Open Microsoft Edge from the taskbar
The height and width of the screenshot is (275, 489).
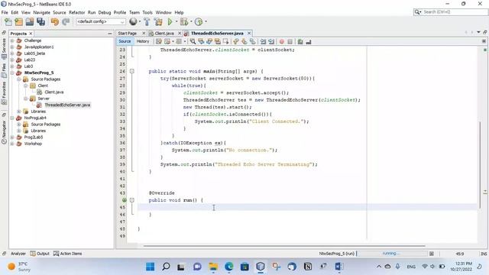(x=229, y=267)
